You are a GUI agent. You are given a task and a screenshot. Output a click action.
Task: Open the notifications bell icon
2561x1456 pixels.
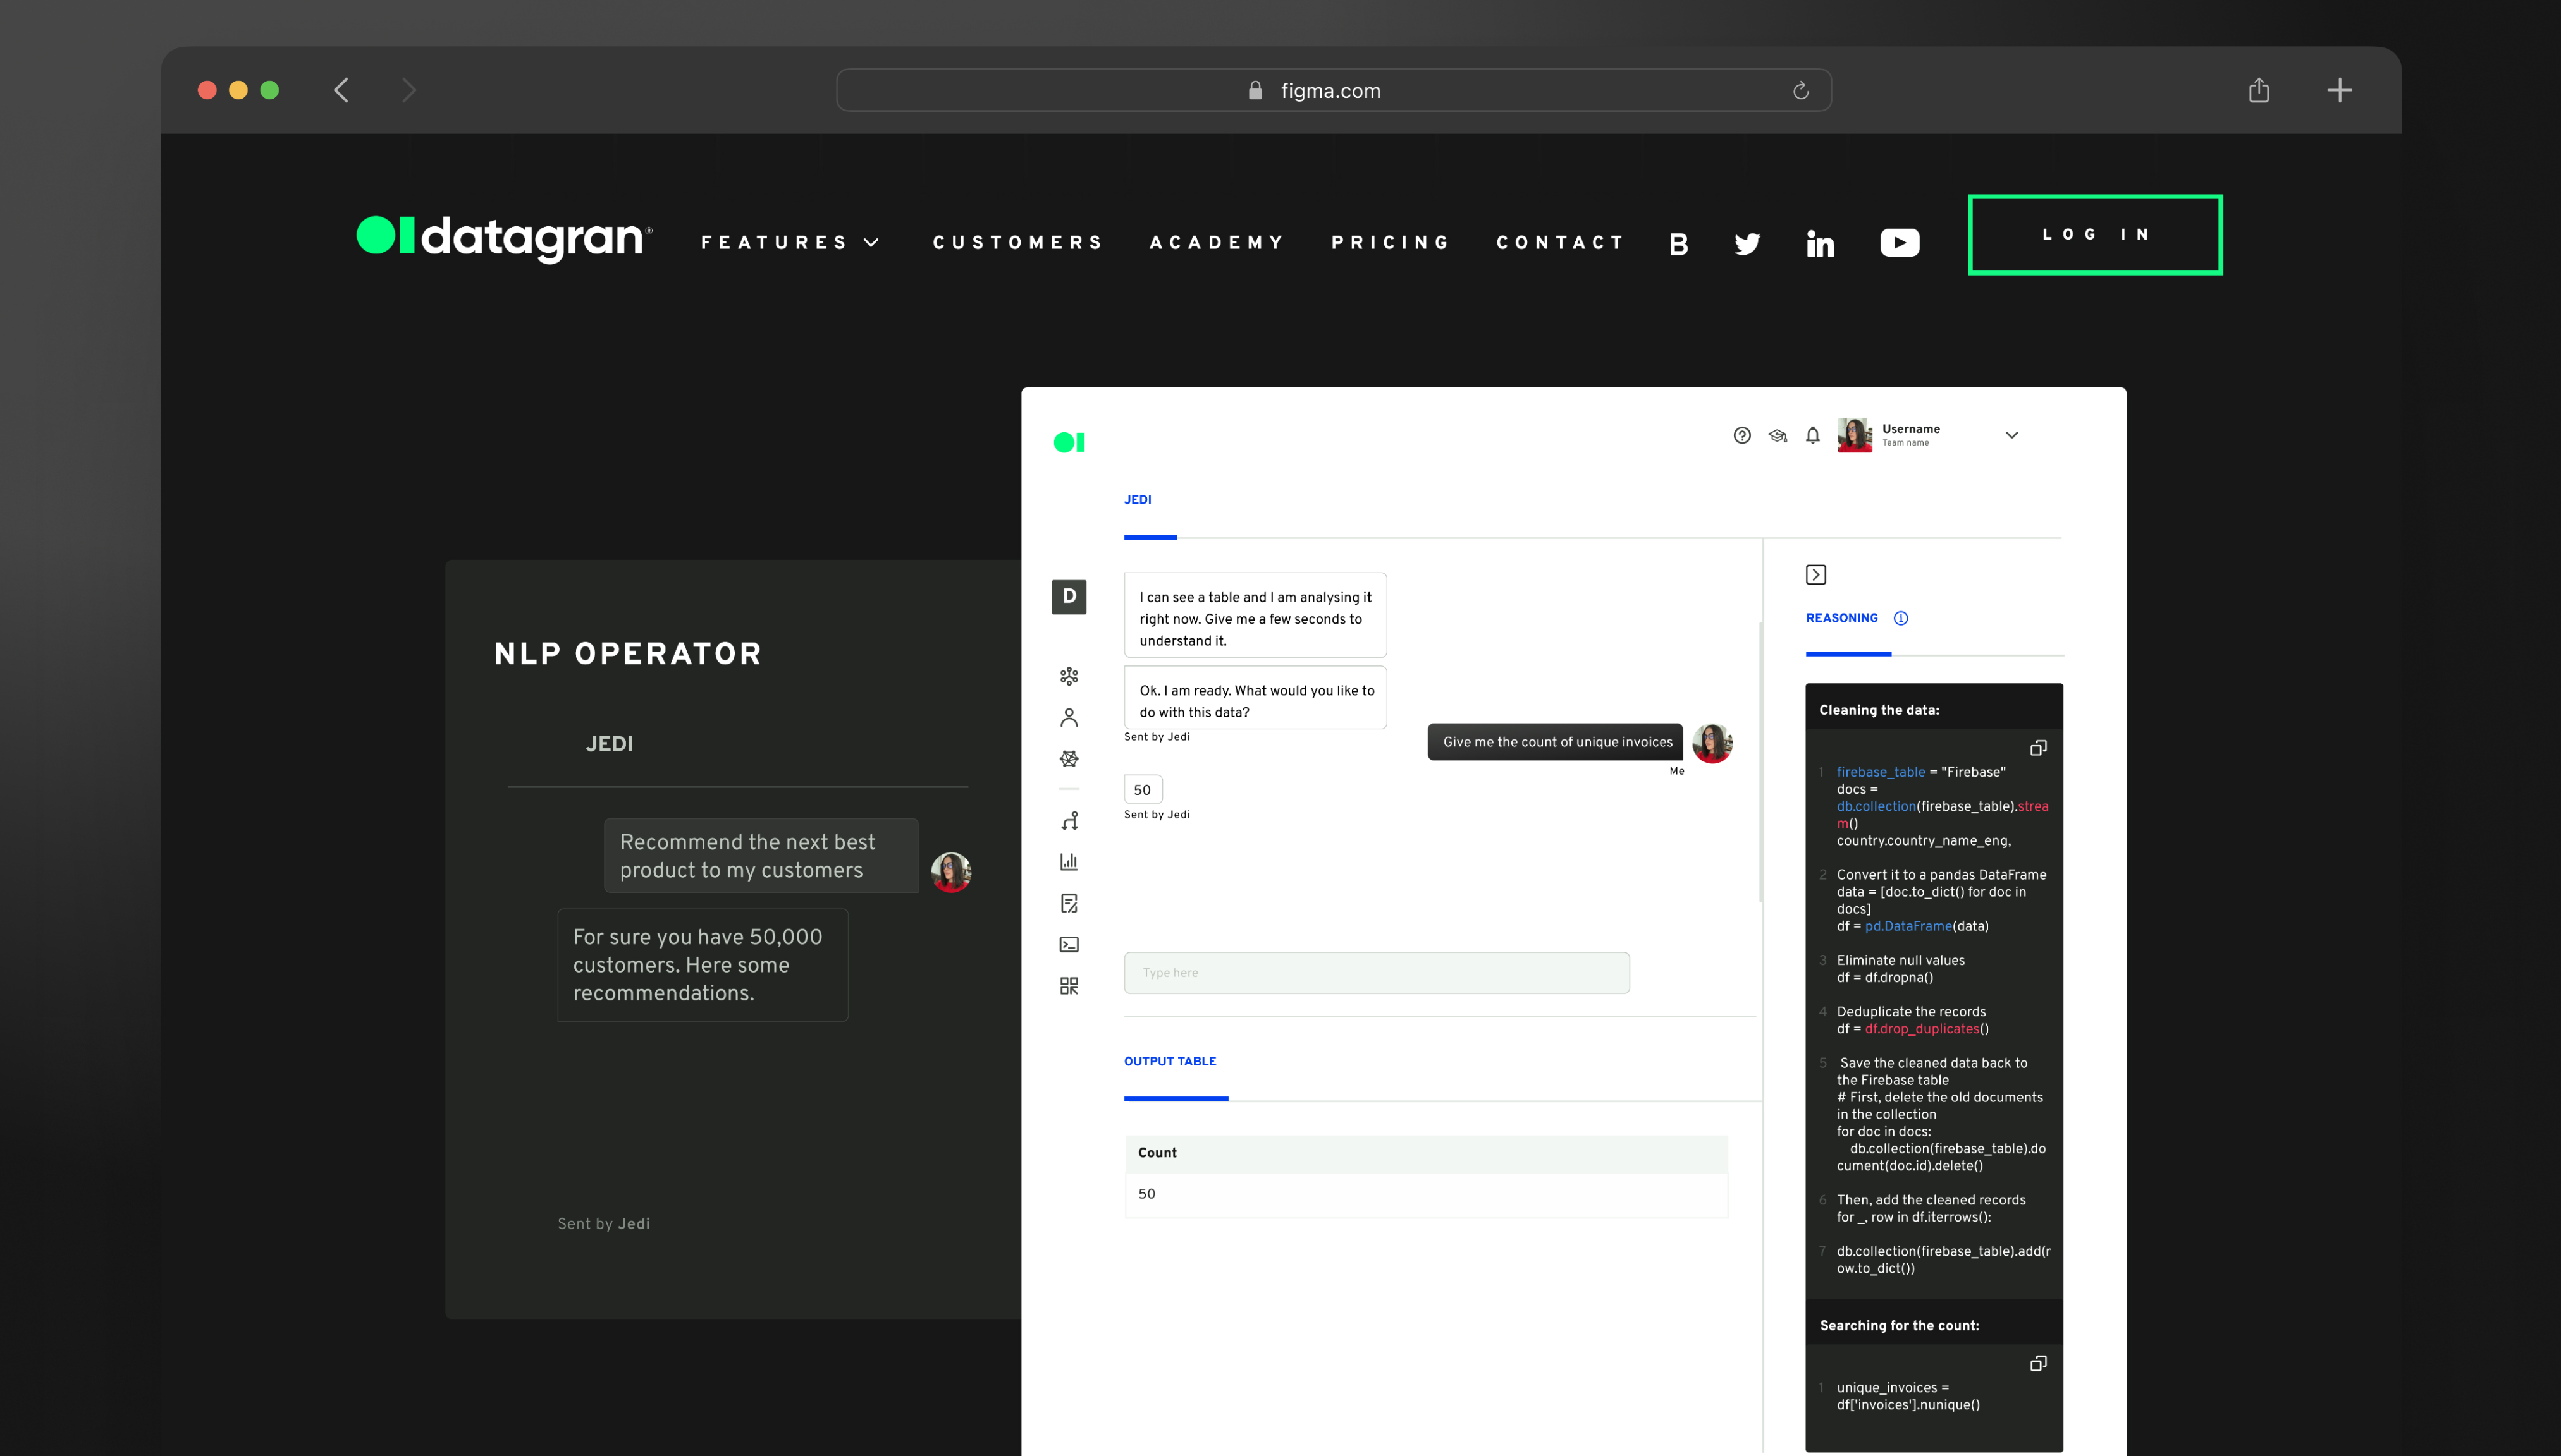pos(1813,435)
